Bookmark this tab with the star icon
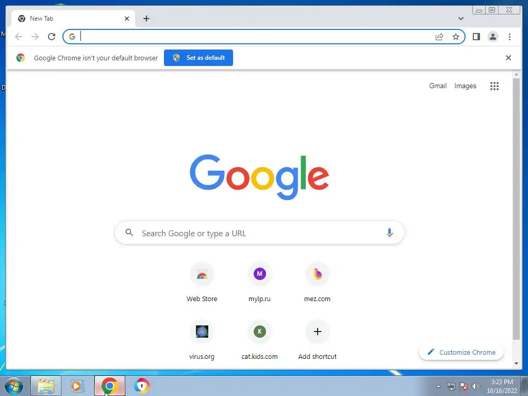 click(456, 37)
